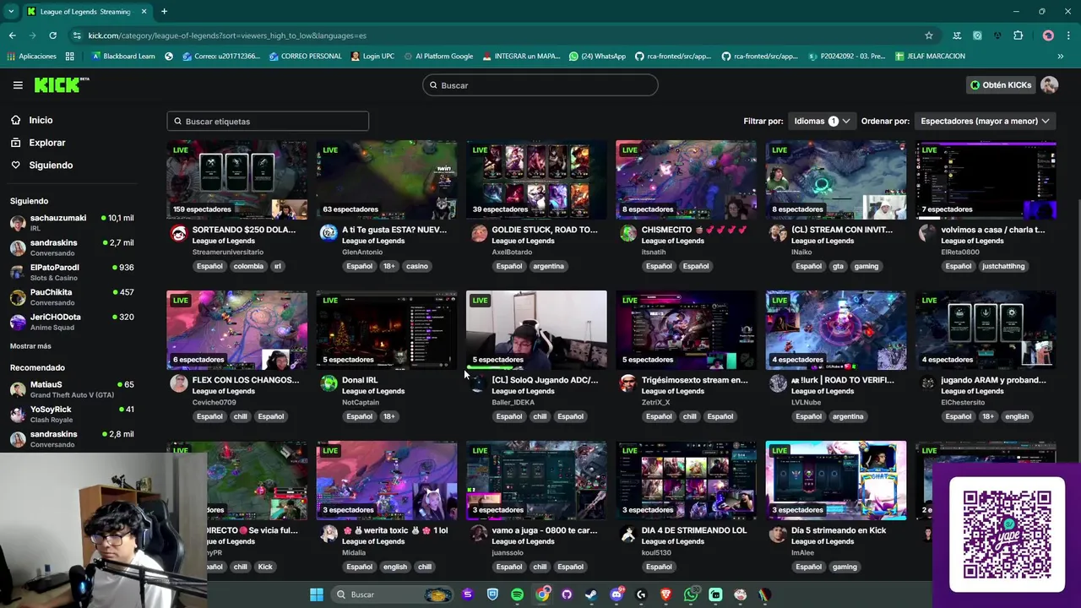
Task: Open JeriCHODota channel in sidebar
Action: [x=72, y=322]
